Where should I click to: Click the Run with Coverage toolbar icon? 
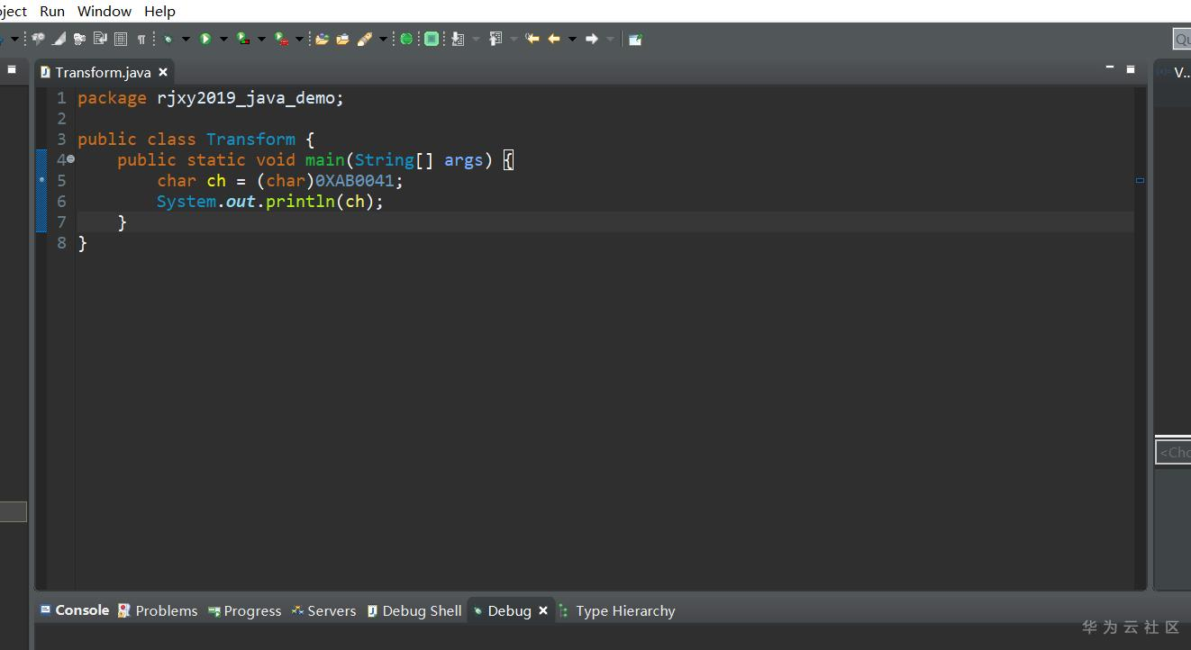[242, 39]
